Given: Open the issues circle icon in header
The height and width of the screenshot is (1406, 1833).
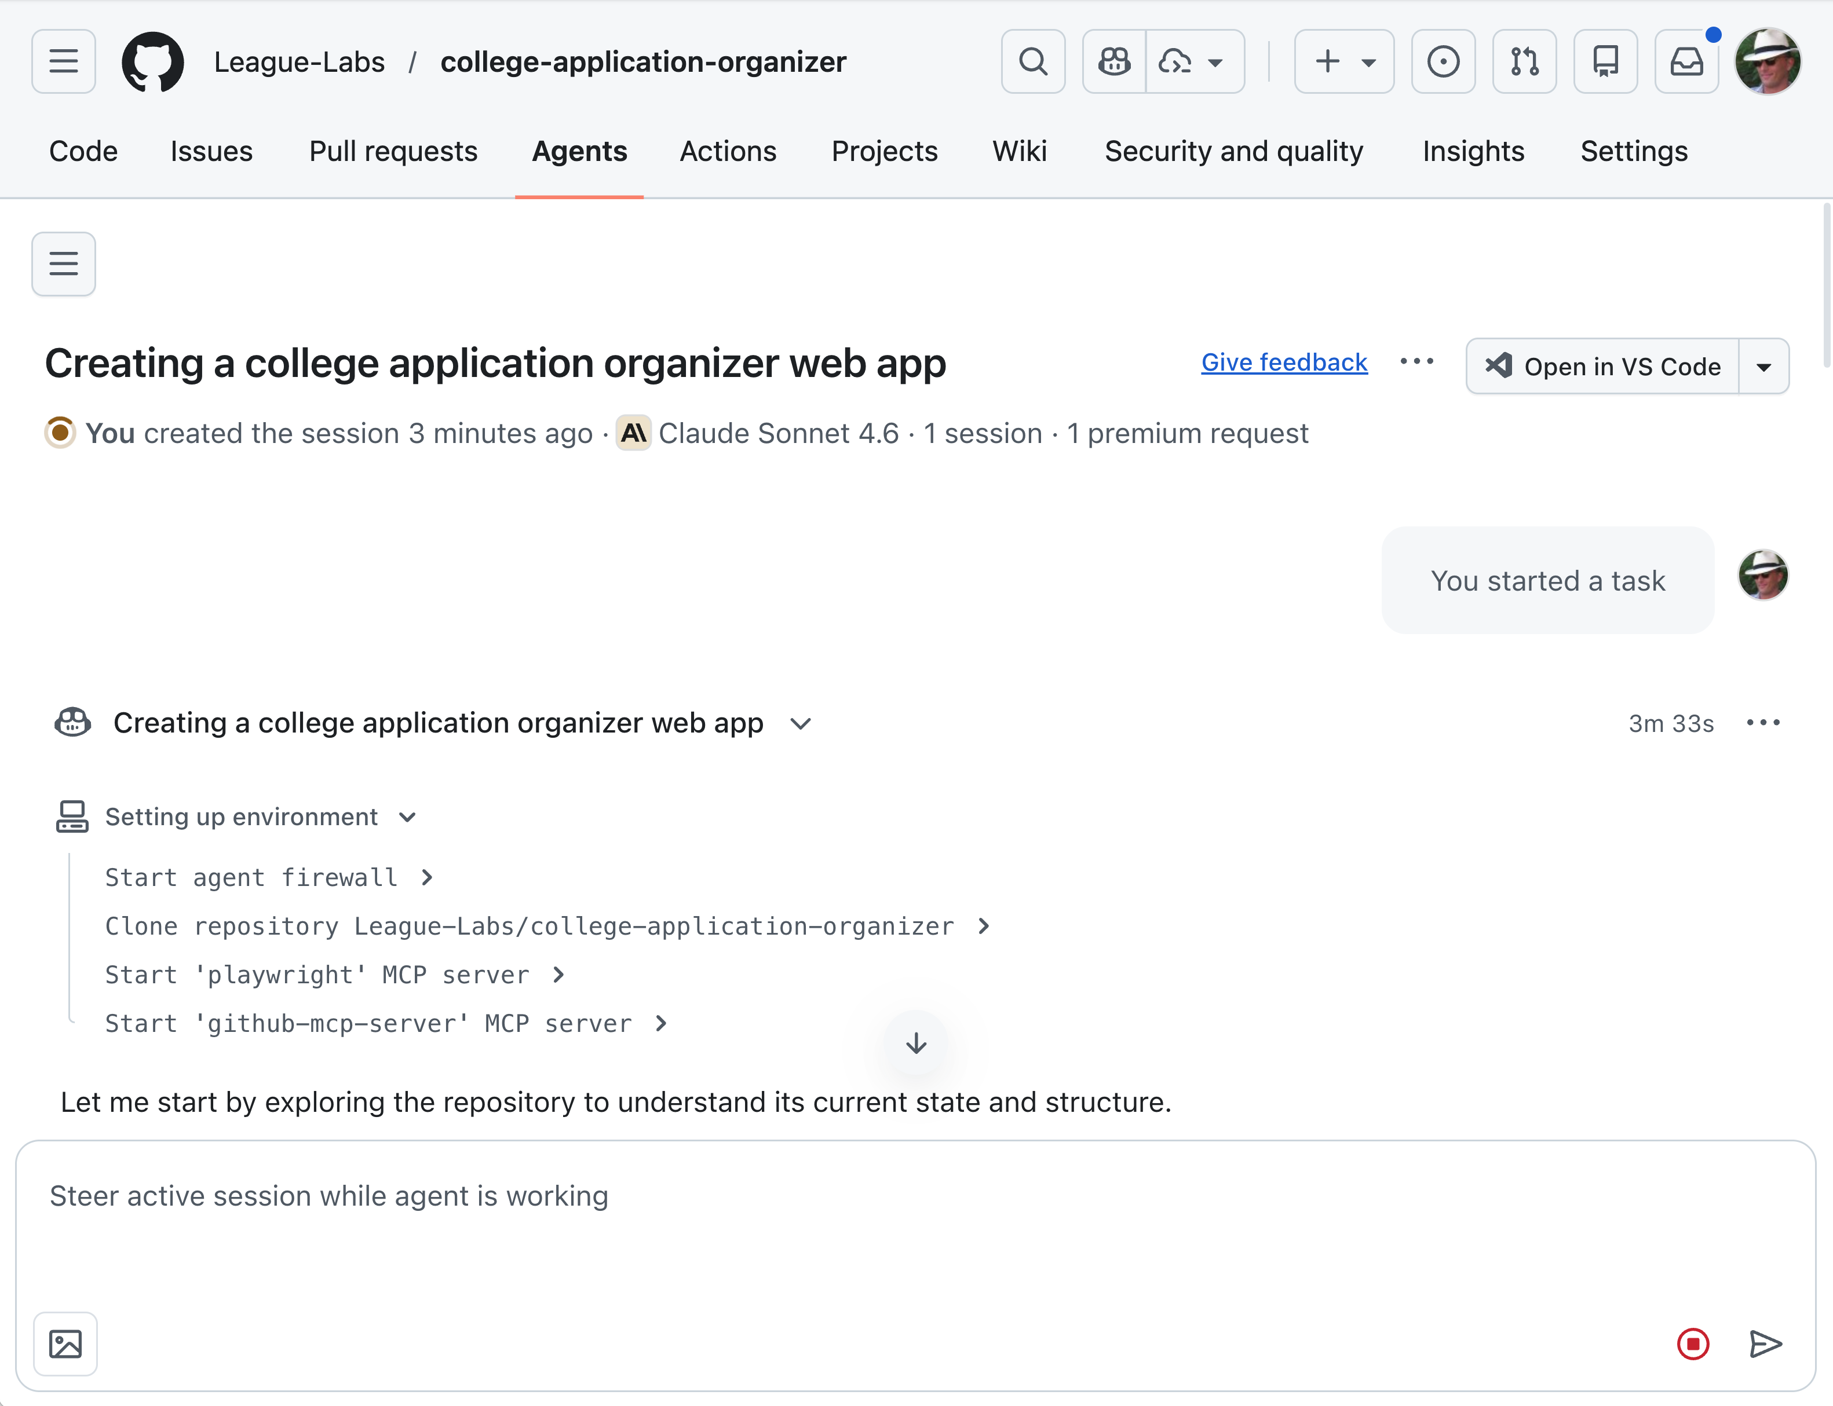Looking at the screenshot, I should [x=1443, y=61].
